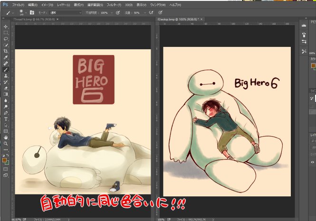Select the Eraser tool
The width and height of the screenshot is (316, 221).
coord(6,88)
